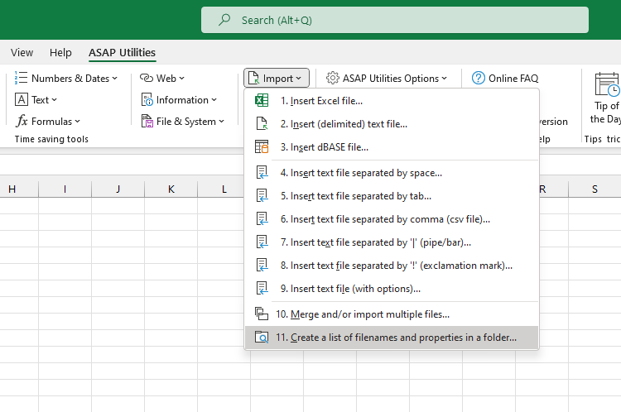This screenshot has width=621, height=412.
Task: Open the File & System dropdown
Action: [221, 122]
